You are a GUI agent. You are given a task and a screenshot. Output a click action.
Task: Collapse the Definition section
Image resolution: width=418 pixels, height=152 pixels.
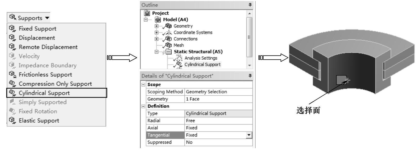tap(144, 106)
